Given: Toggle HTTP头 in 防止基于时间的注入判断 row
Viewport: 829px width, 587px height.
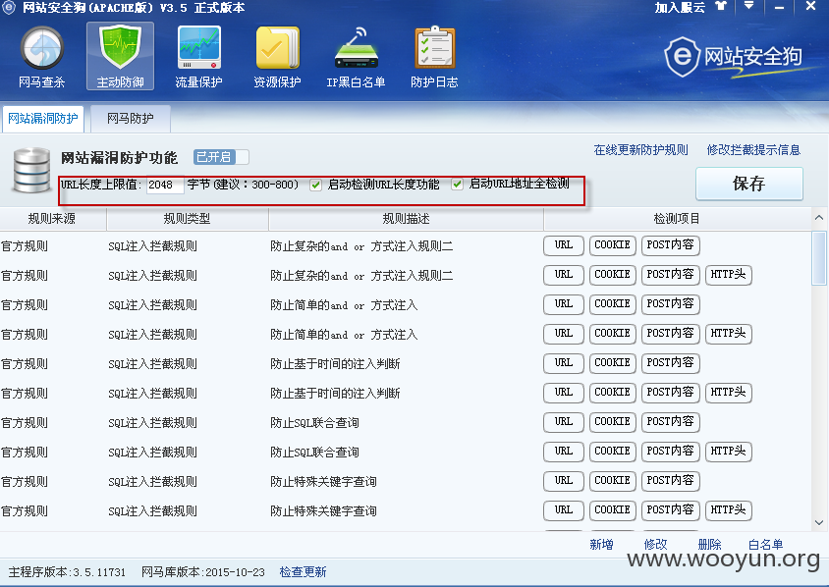Looking at the screenshot, I should (x=728, y=393).
